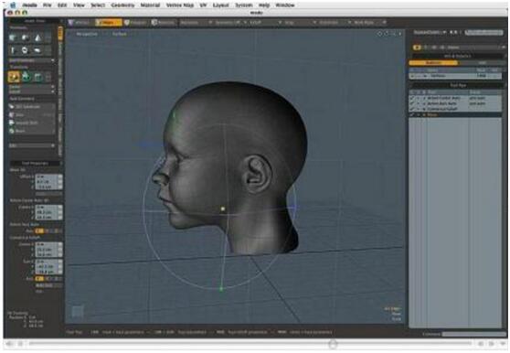Screen dimensions: 510x353
Task: Click the Tool Pipe panel header
Action: tap(458, 85)
